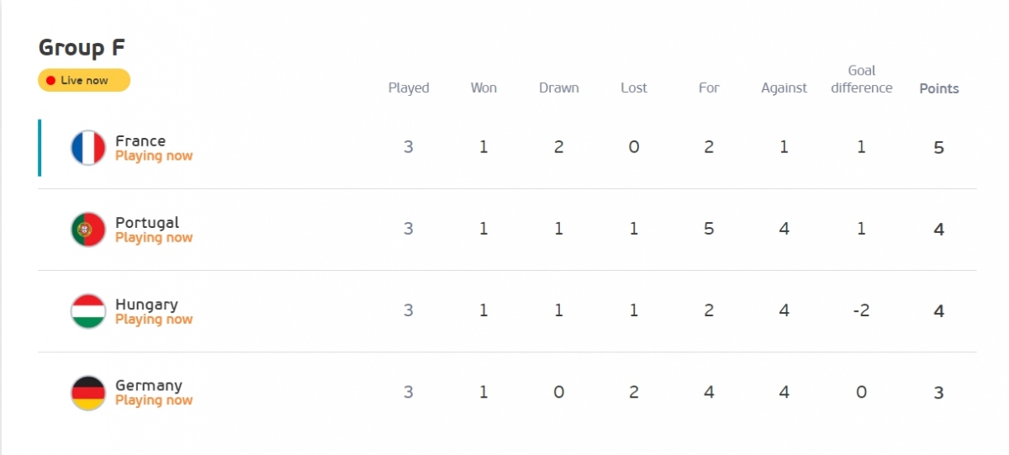Click Playing now status under Germany
Image resolution: width=1009 pixels, height=455 pixels.
[154, 400]
